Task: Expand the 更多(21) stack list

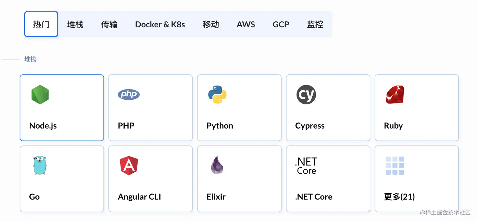Action: 399,197
